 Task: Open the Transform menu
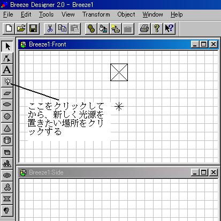[96, 14]
